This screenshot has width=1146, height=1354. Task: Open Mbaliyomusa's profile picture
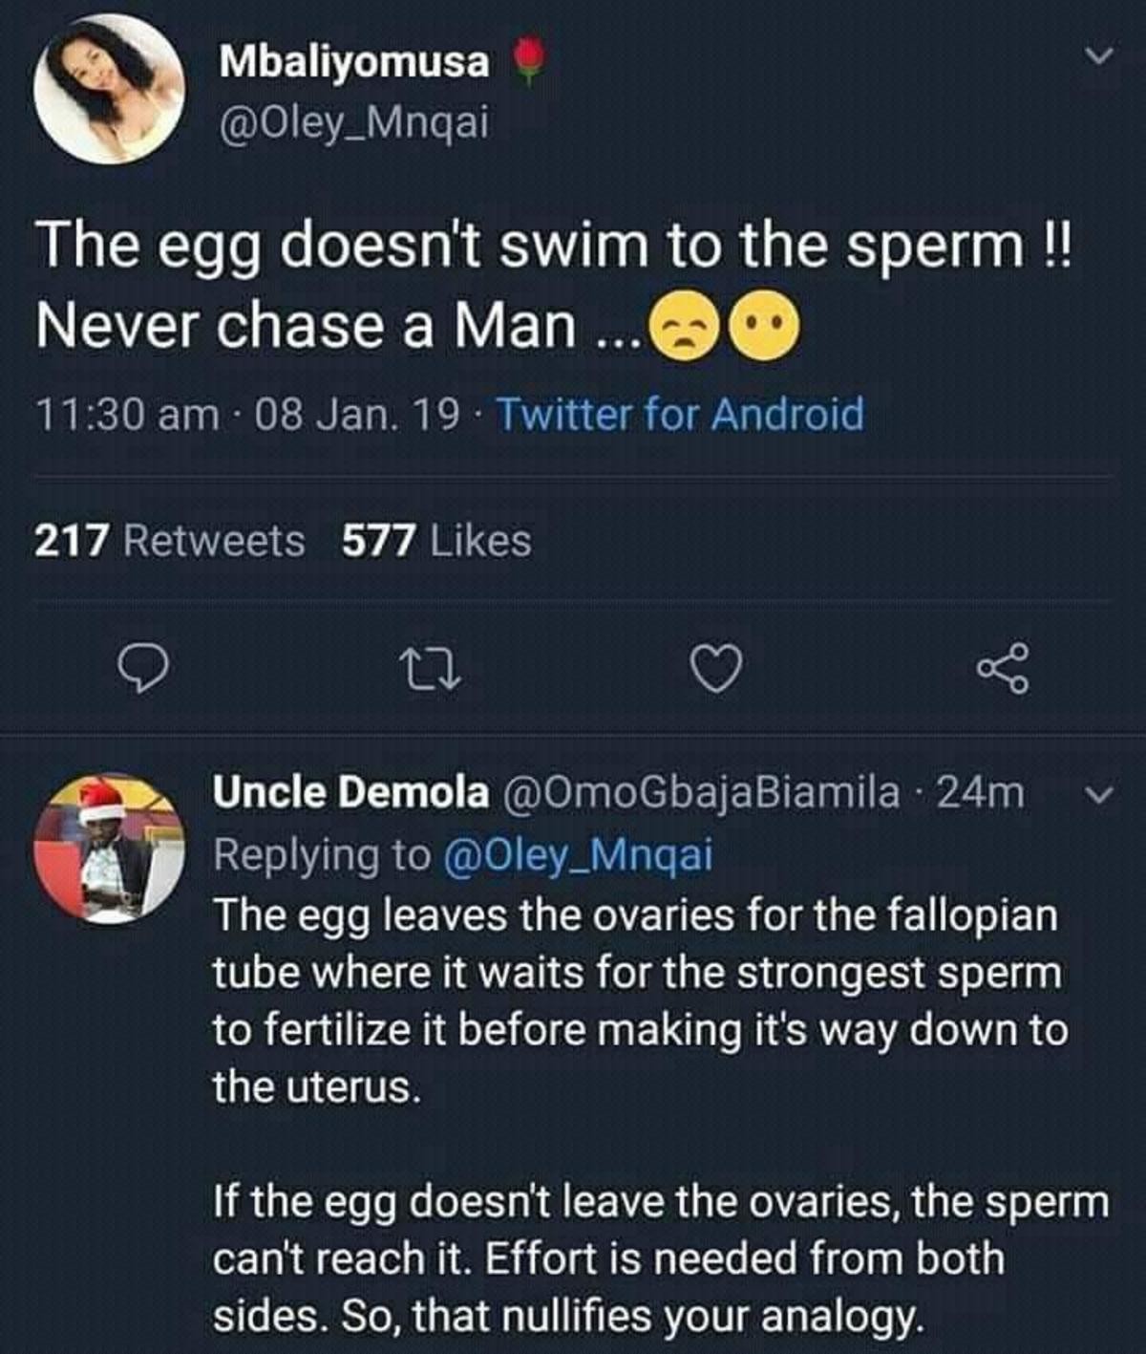pos(108,89)
